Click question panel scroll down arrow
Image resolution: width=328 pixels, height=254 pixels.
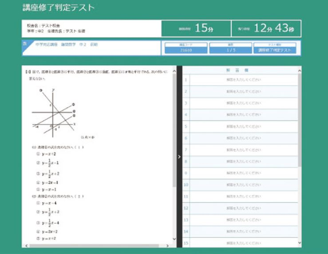point(174,239)
